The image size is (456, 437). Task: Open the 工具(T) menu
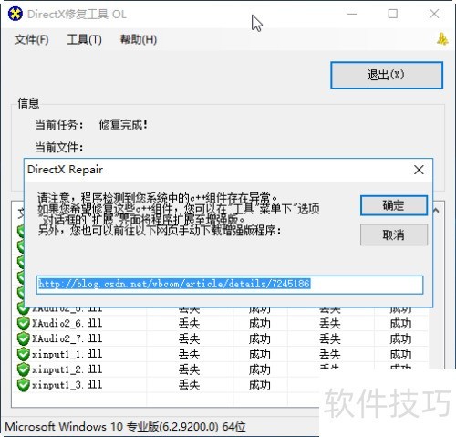click(84, 39)
